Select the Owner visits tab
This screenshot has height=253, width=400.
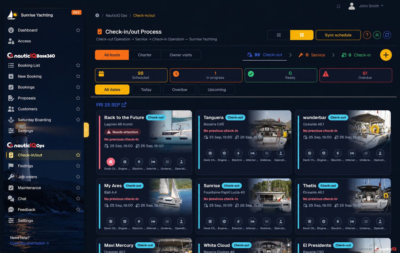pyautogui.click(x=181, y=55)
